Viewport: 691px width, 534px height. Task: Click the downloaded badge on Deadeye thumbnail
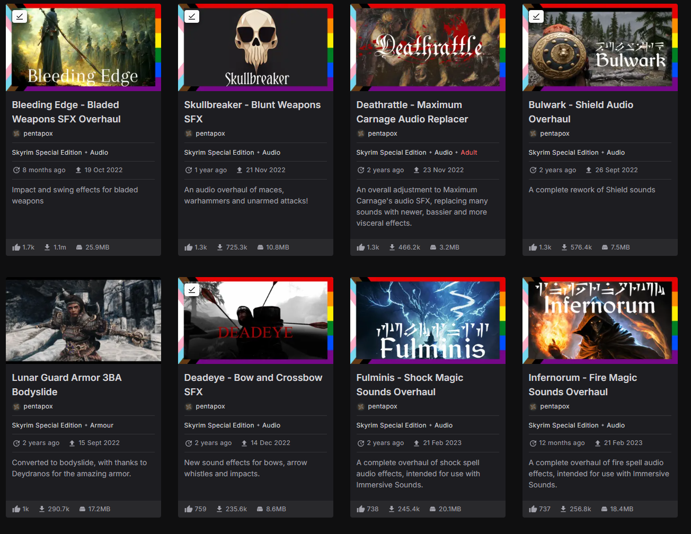click(x=192, y=289)
